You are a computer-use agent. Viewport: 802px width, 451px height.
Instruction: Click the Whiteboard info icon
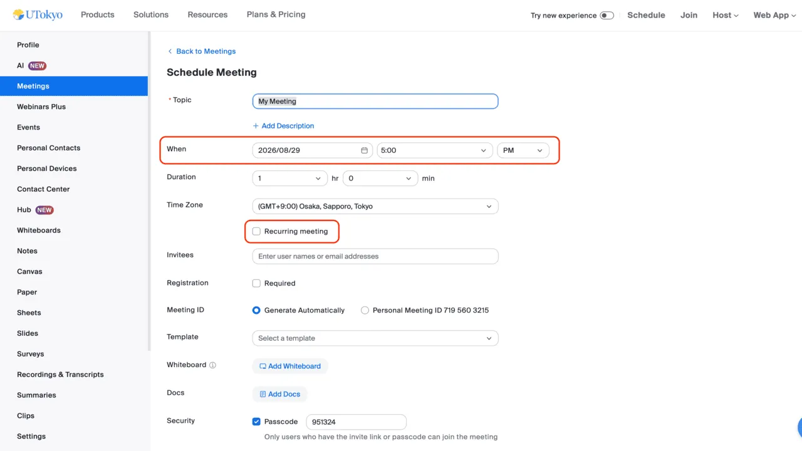212,365
